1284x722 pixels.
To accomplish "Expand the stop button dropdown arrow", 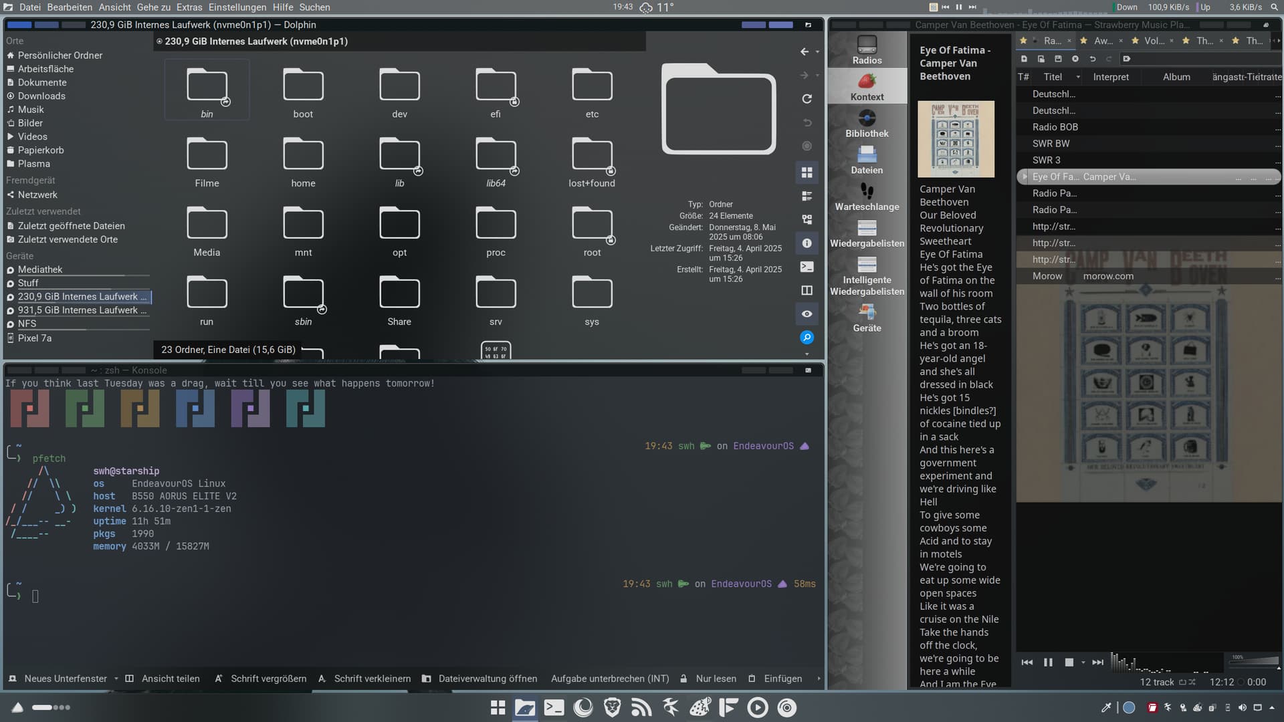I will pyautogui.click(x=1083, y=663).
